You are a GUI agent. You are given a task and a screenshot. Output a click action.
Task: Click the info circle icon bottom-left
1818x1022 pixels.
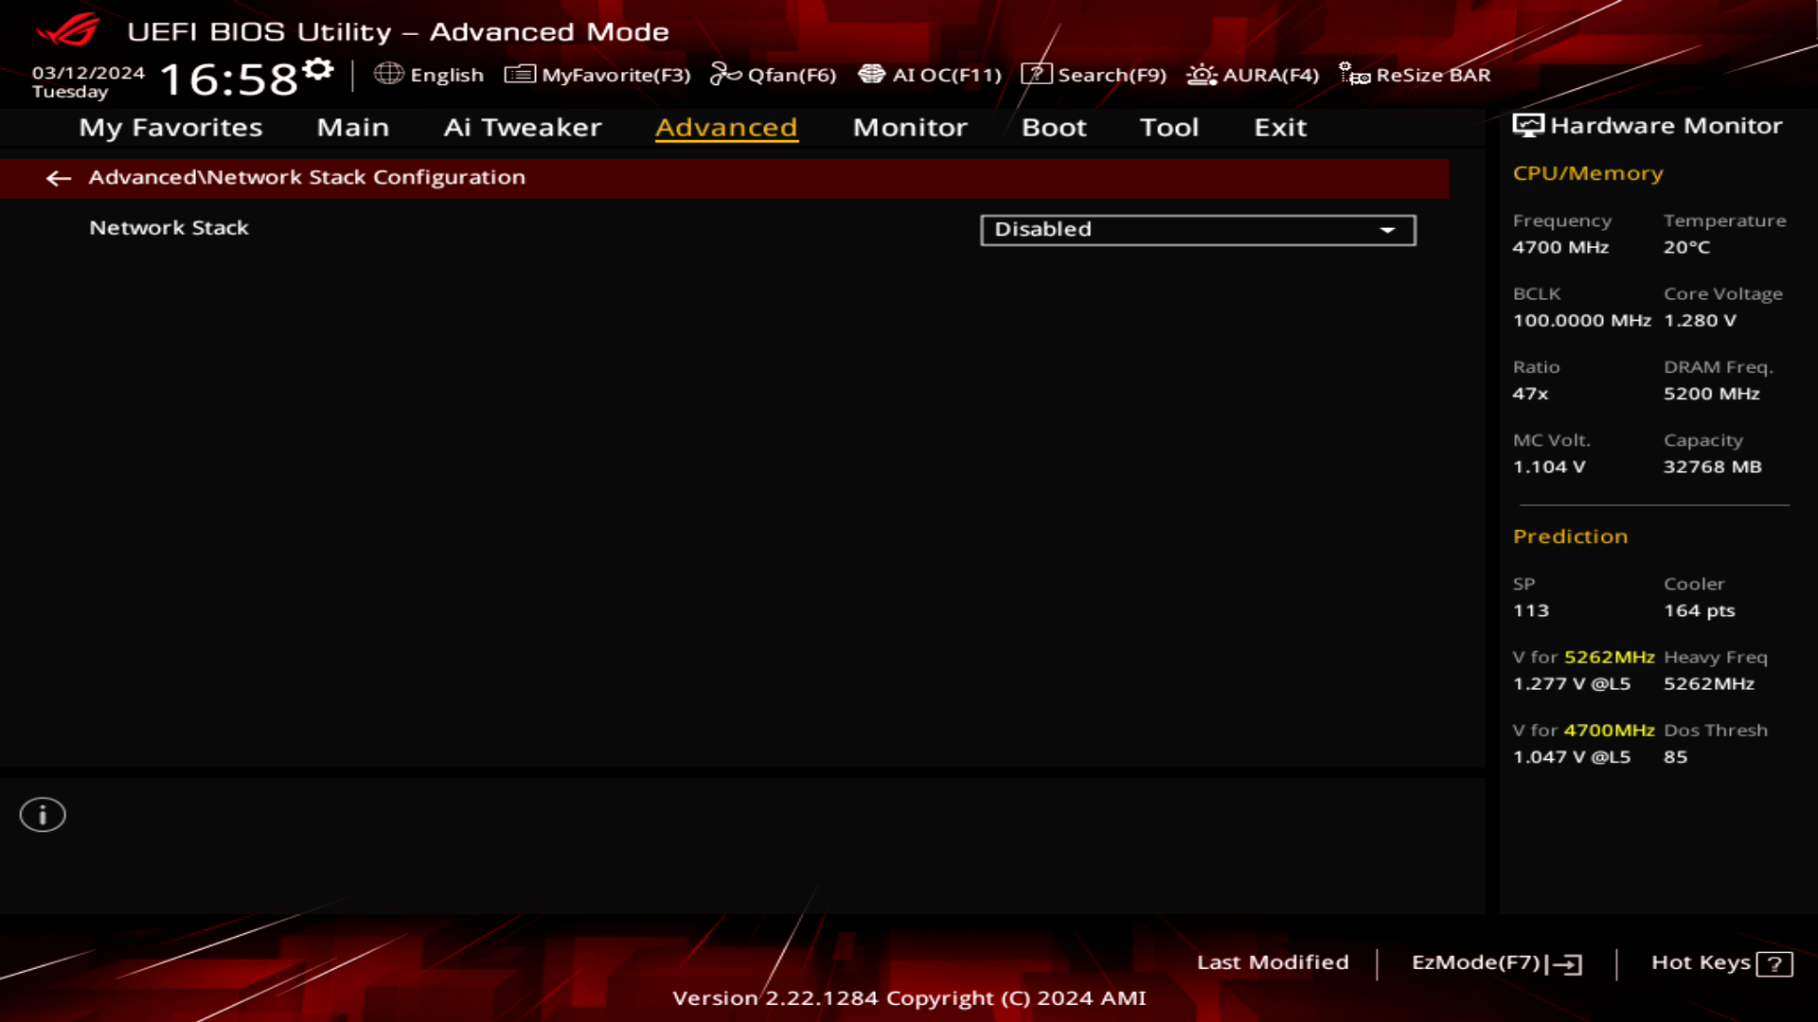[42, 814]
